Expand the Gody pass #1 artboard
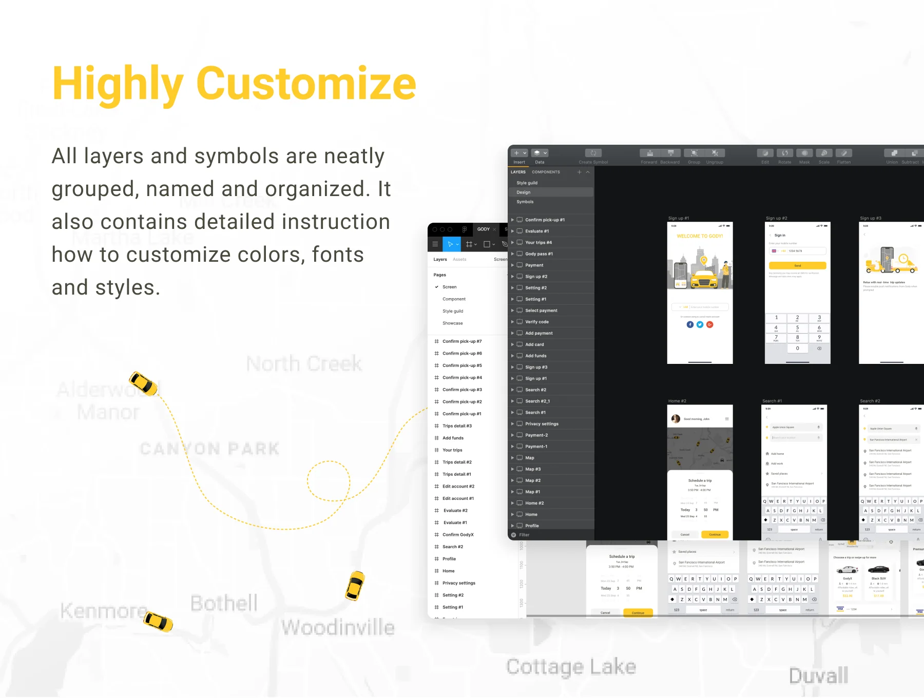The width and height of the screenshot is (924, 698). click(512, 254)
